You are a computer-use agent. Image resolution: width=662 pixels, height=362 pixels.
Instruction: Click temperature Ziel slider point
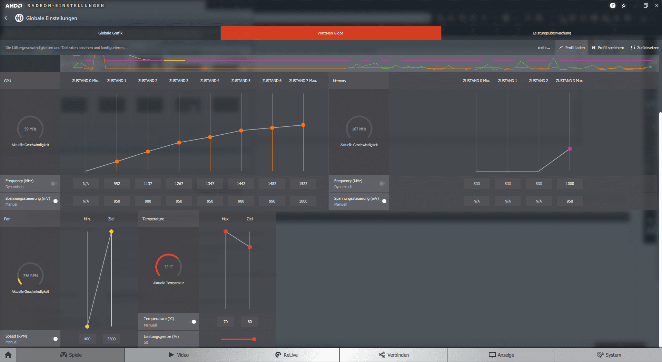pos(250,247)
